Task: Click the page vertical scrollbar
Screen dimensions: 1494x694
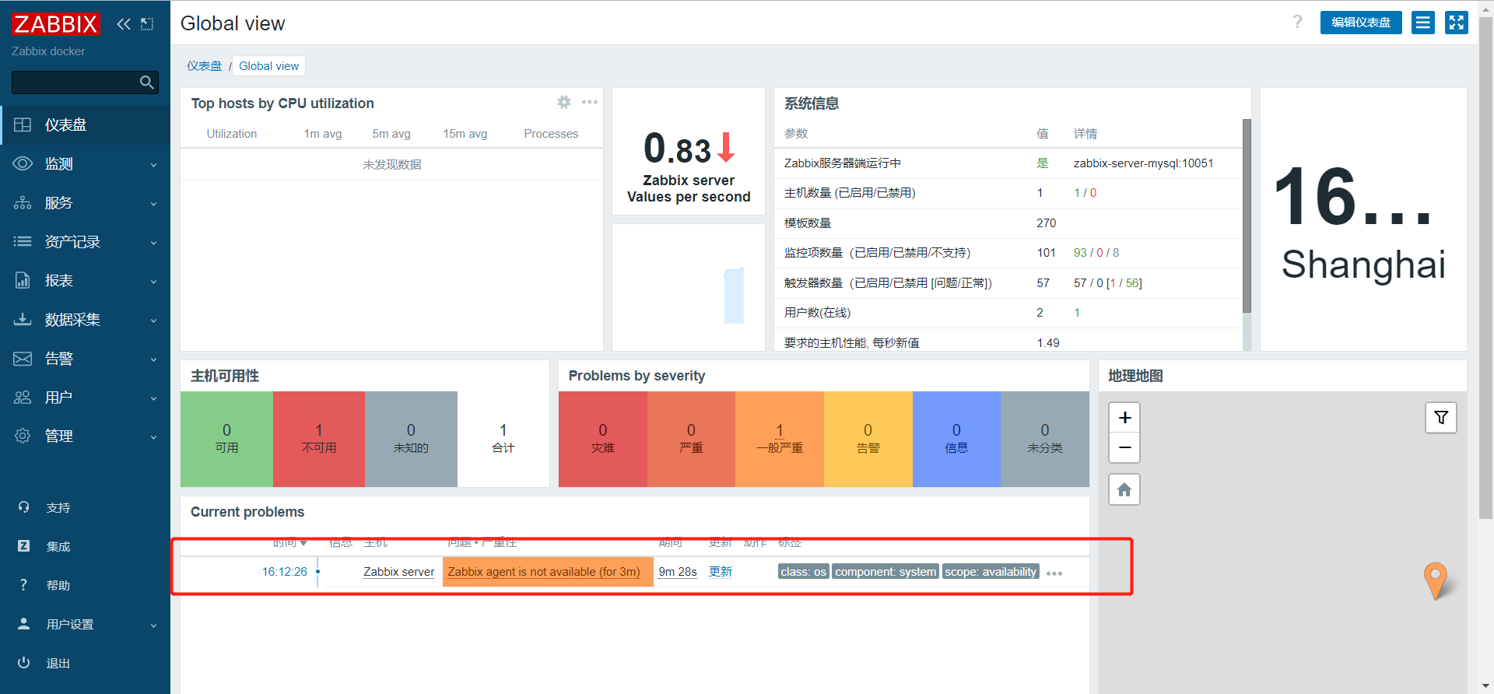Action: tap(1485, 268)
